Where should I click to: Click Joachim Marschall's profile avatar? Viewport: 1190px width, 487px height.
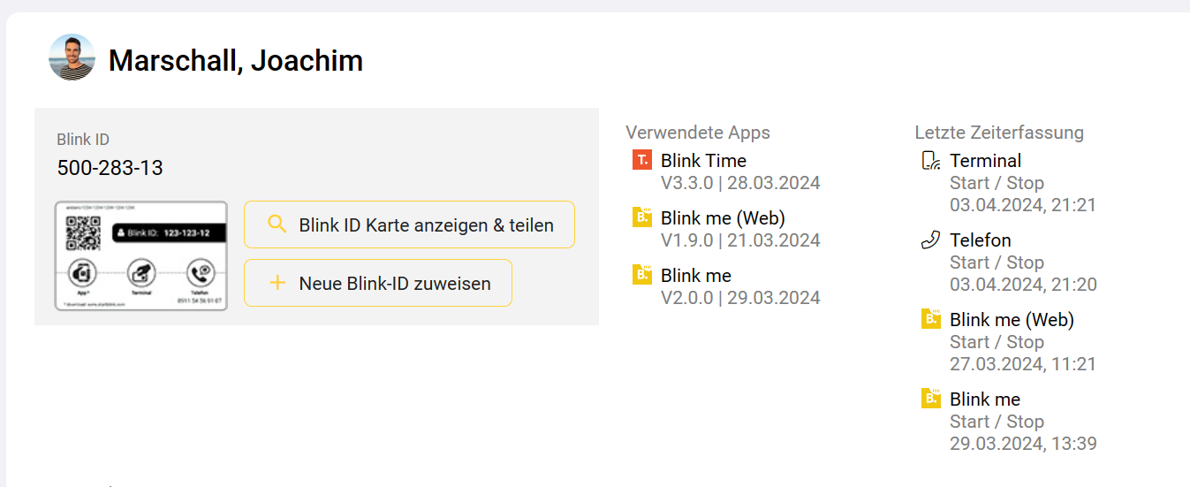[72, 57]
